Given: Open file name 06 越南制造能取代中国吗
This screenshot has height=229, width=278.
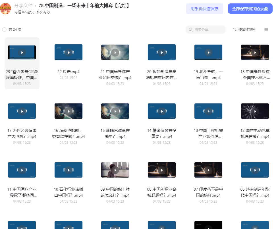Looking at the screenshot, I should [255, 192].
